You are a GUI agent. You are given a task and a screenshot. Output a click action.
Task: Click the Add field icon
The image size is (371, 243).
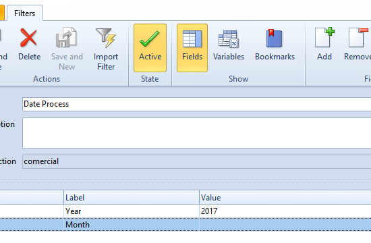(324, 37)
